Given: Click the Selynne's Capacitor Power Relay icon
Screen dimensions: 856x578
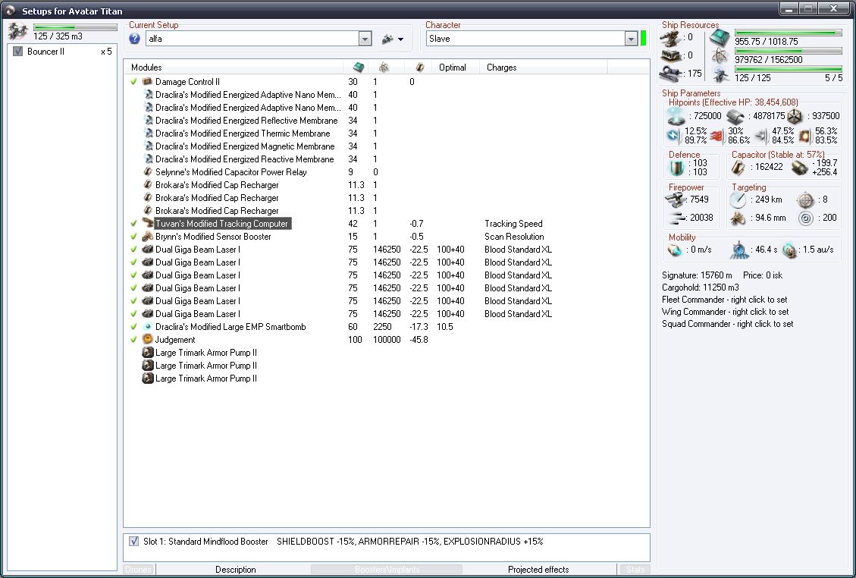Looking at the screenshot, I should pos(147,172).
